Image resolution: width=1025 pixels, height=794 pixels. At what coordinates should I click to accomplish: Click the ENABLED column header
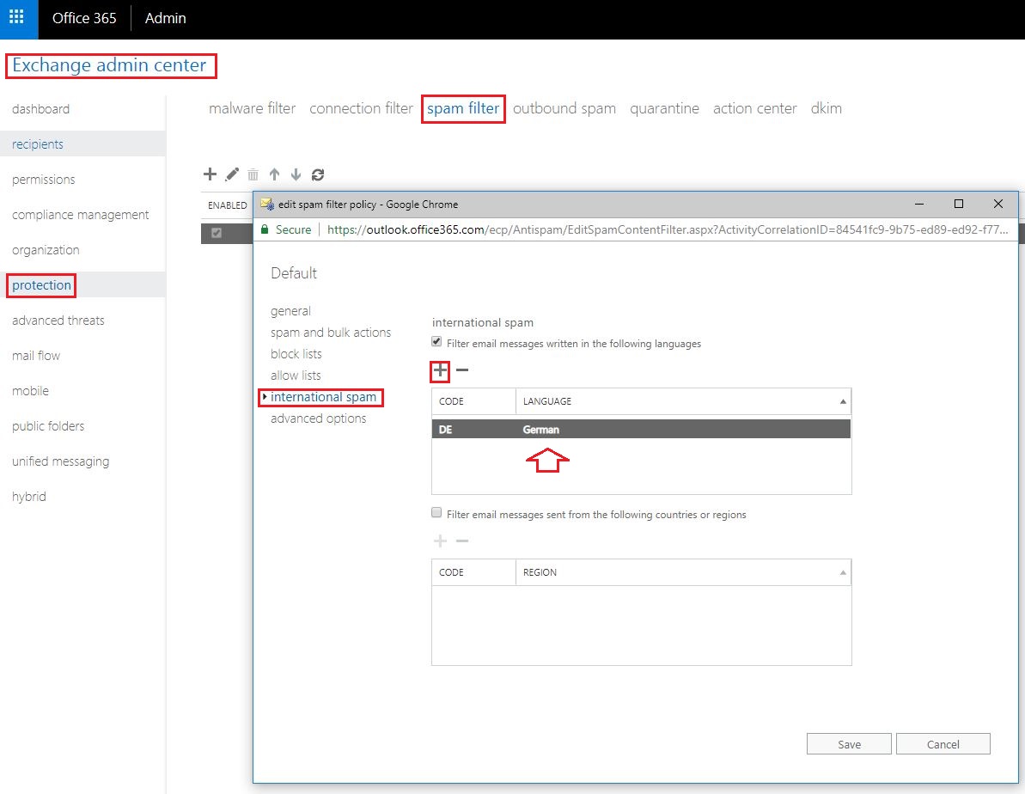[228, 205]
